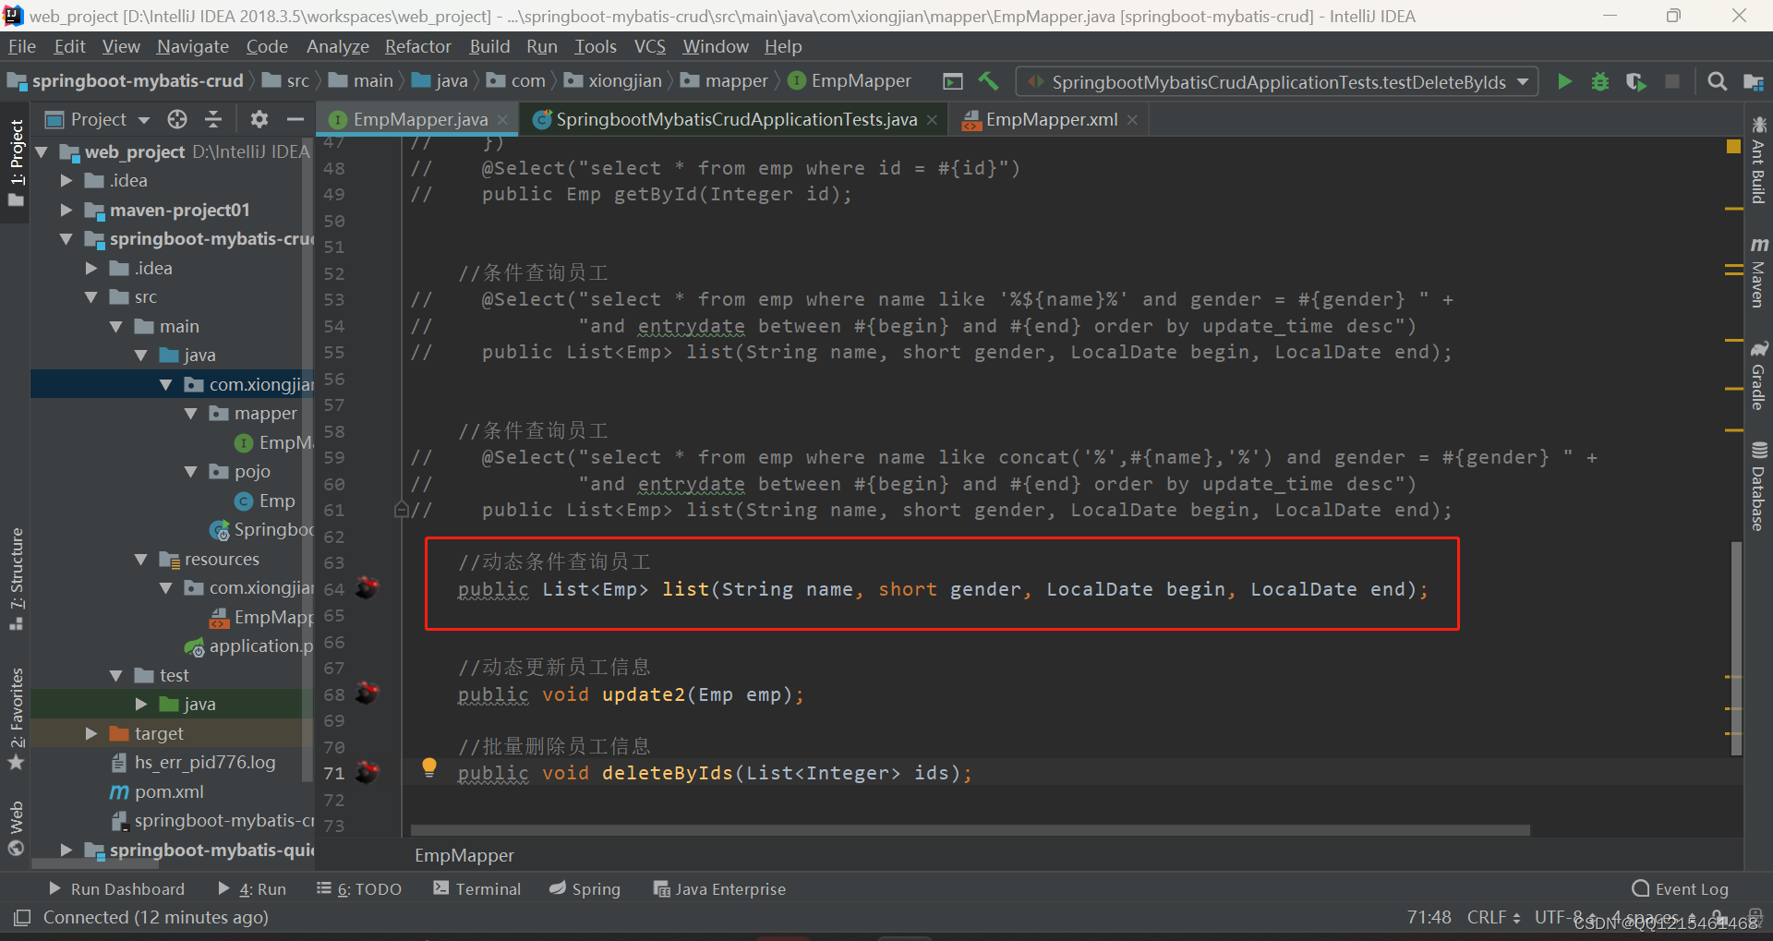
Task: Click the intention lightbulb on line 71
Action: (x=428, y=767)
